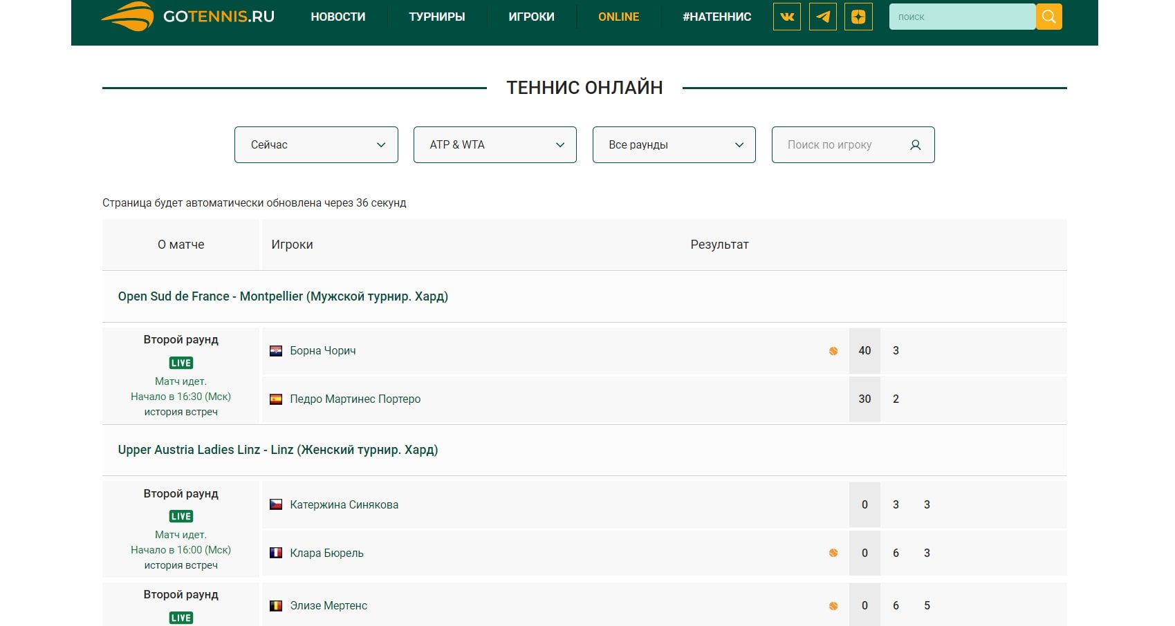The width and height of the screenshot is (1175, 626).
Task: Expand the Все раунды rounds dropdown
Action: coord(674,145)
